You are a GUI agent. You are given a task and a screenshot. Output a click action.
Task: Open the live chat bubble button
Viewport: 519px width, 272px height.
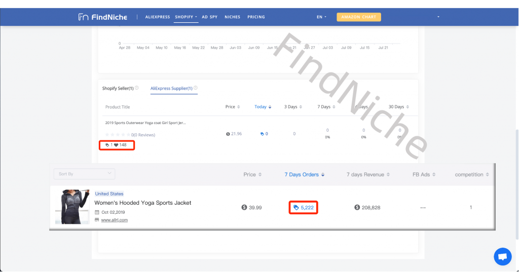pyautogui.click(x=502, y=256)
